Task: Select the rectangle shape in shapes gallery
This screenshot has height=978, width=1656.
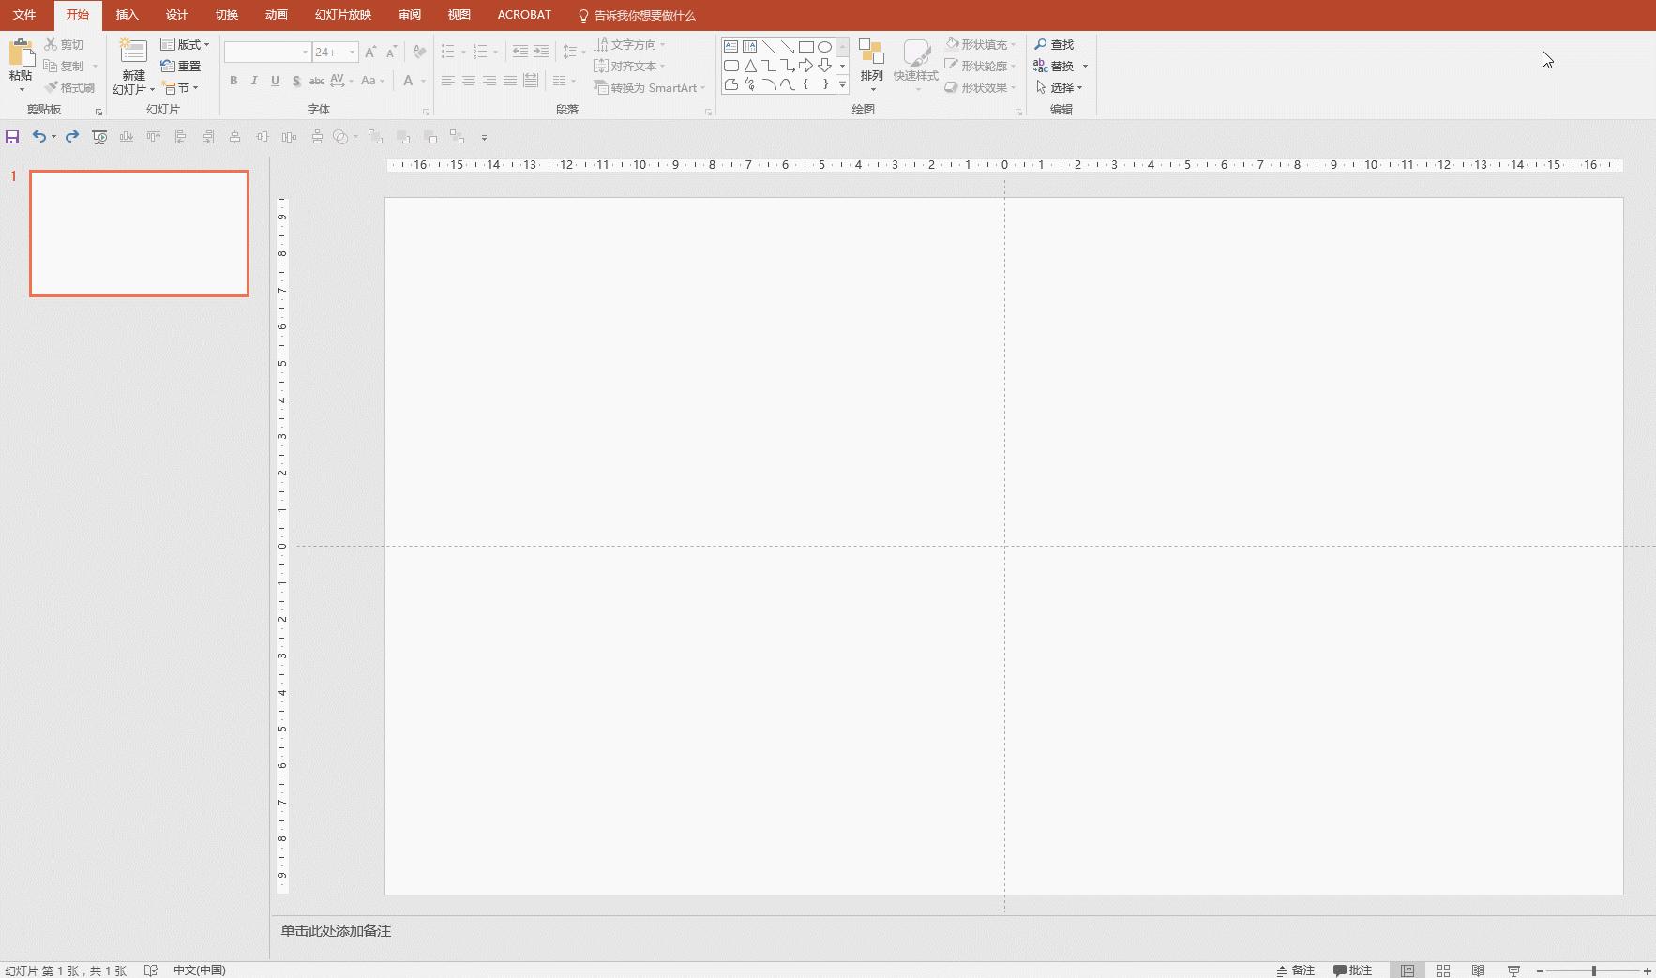Action: click(805, 47)
